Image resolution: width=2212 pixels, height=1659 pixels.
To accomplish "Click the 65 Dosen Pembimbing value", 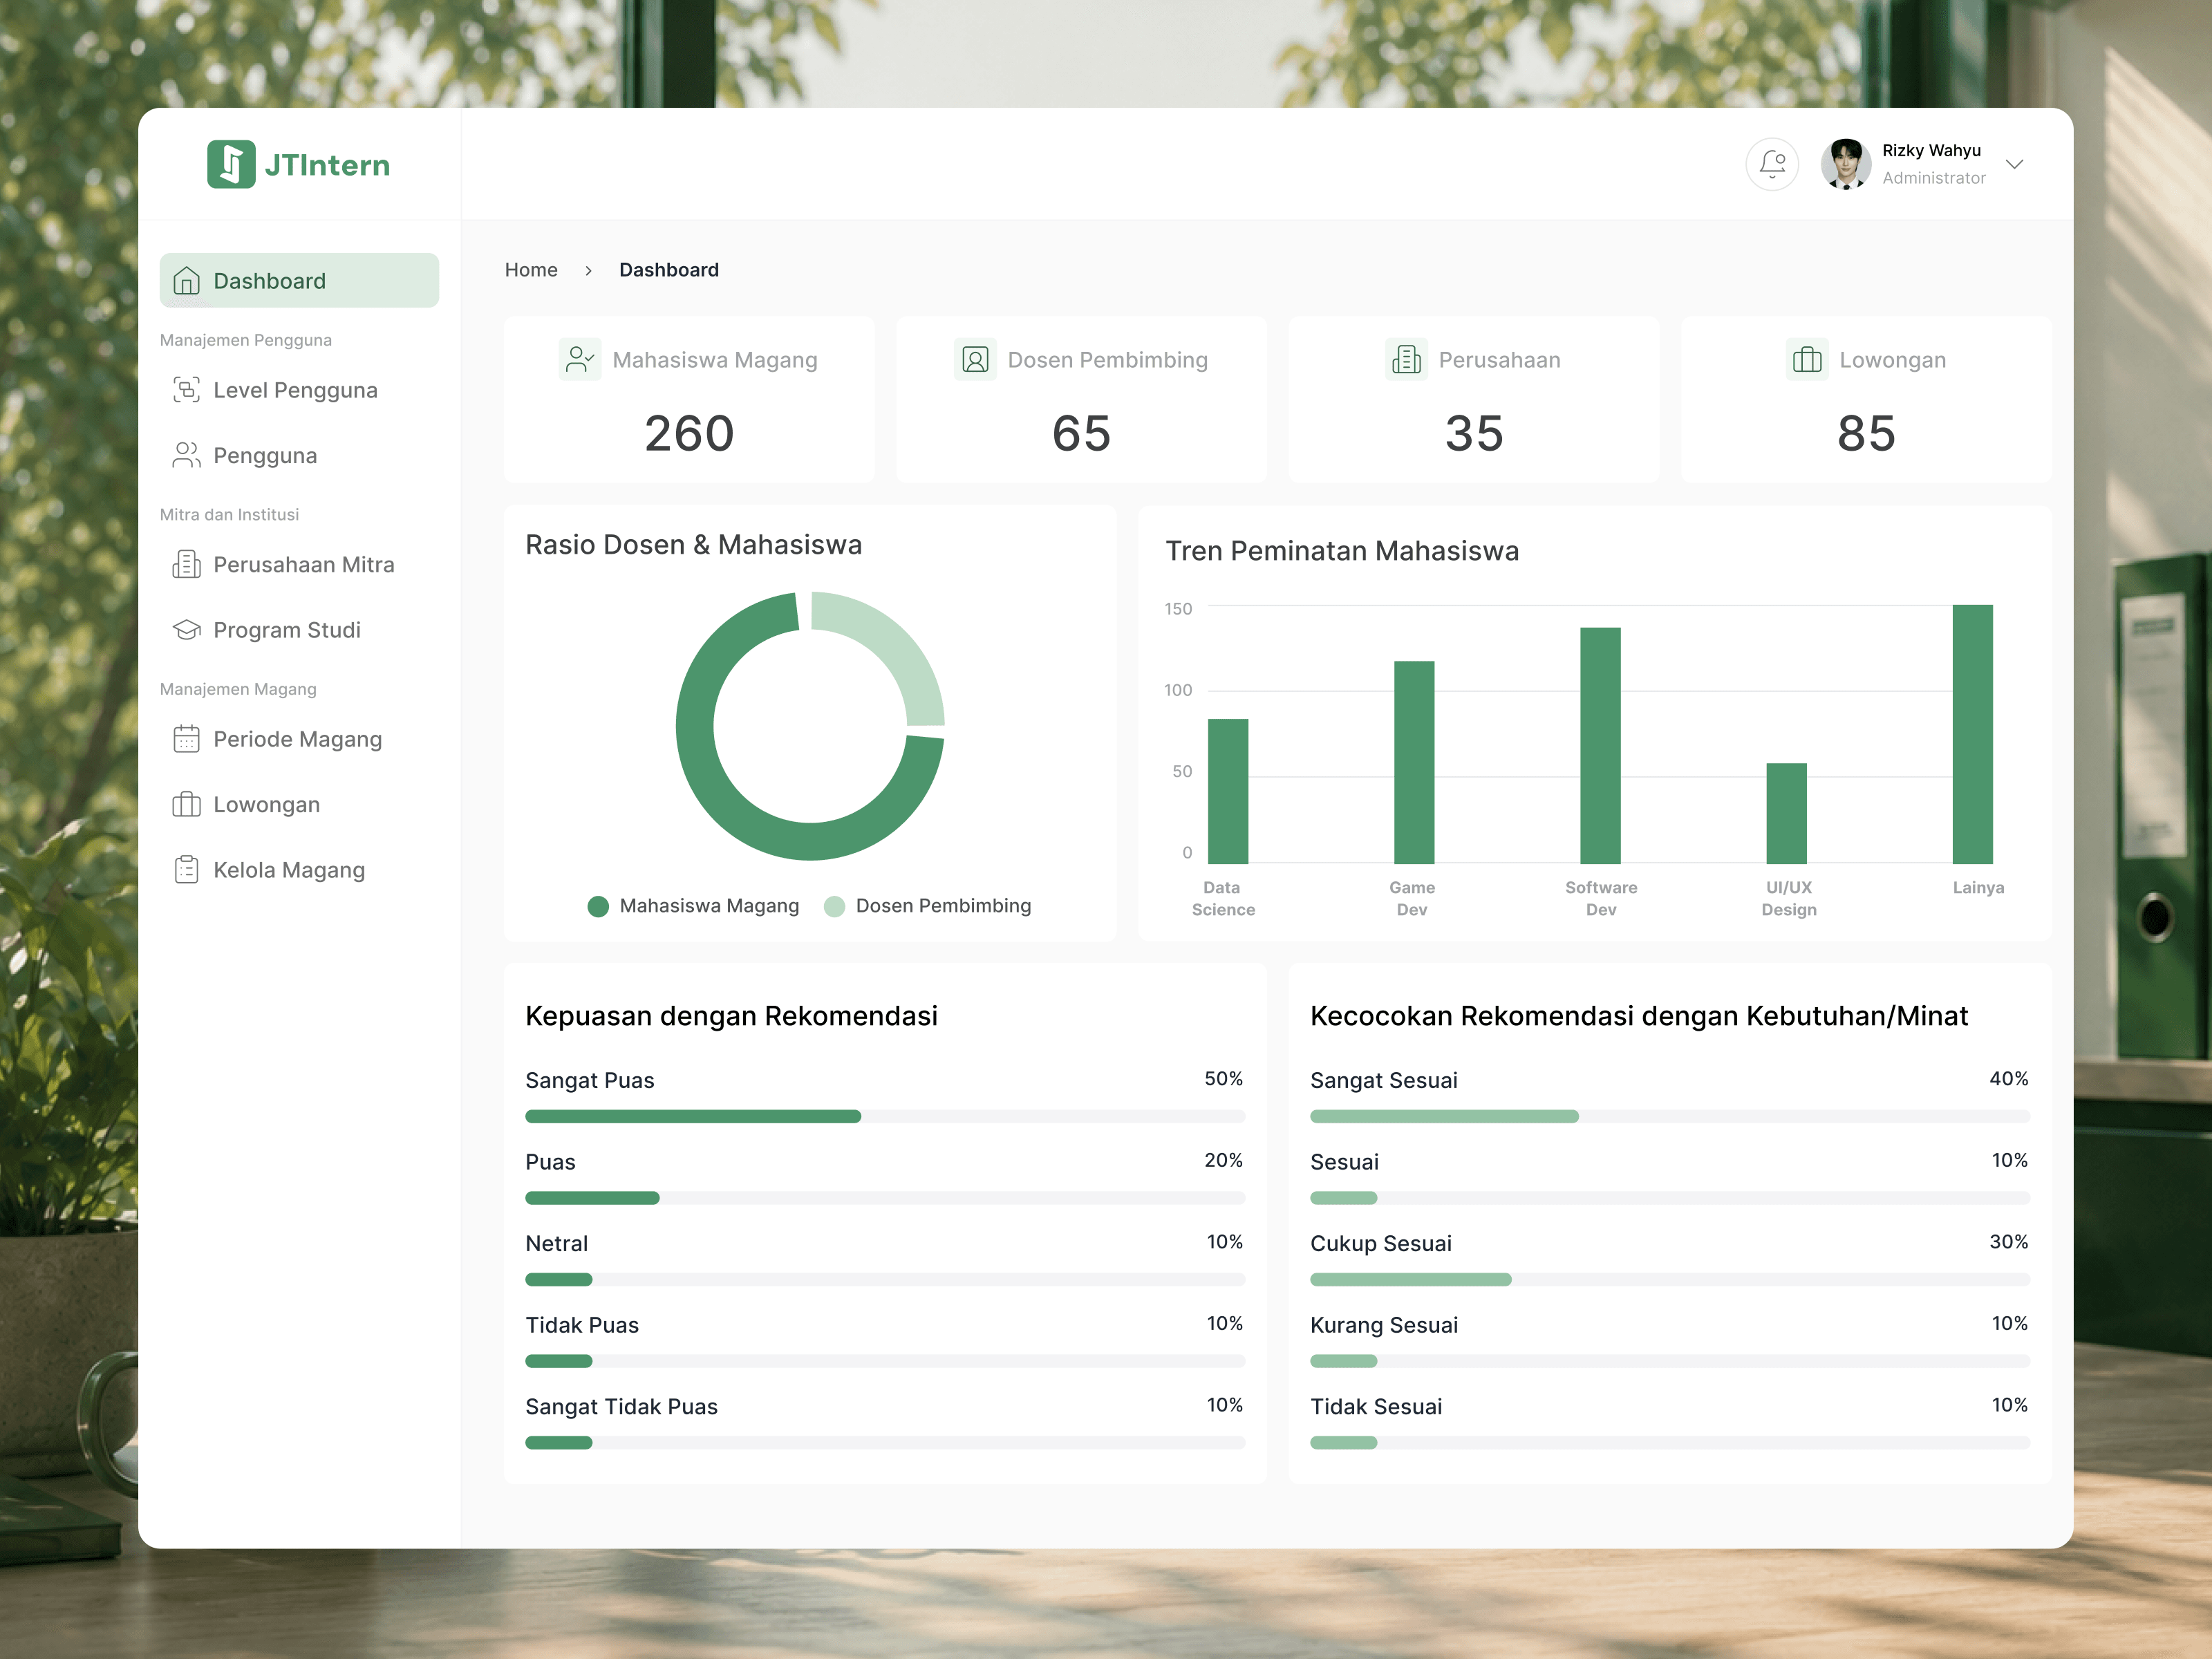I will click(x=1081, y=433).
